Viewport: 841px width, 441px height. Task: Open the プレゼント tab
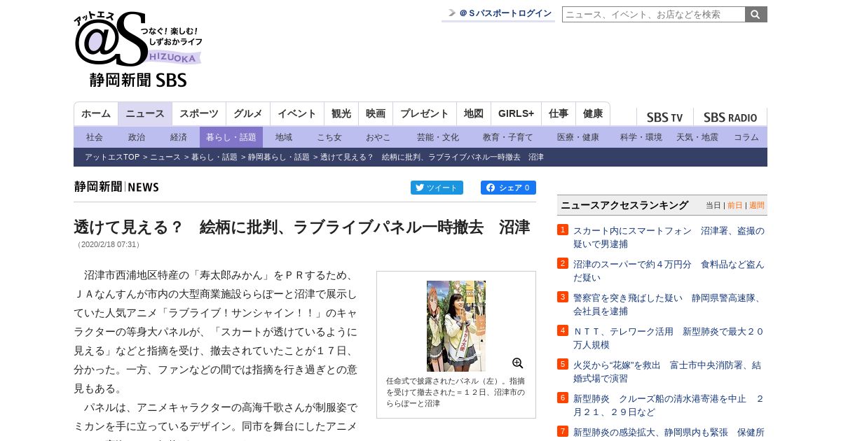pyautogui.click(x=425, y=113)
